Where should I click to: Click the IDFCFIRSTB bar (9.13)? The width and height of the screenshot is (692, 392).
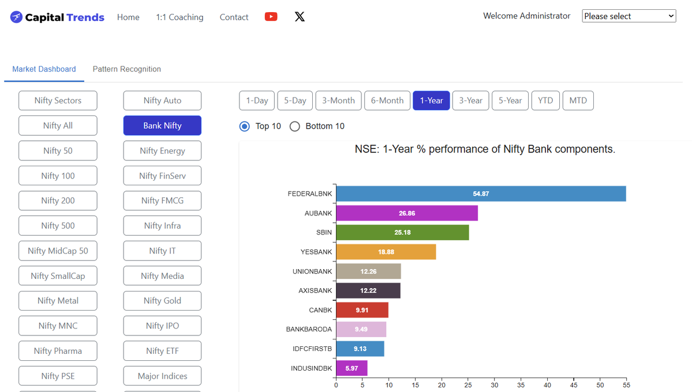(x=360, y=349)
